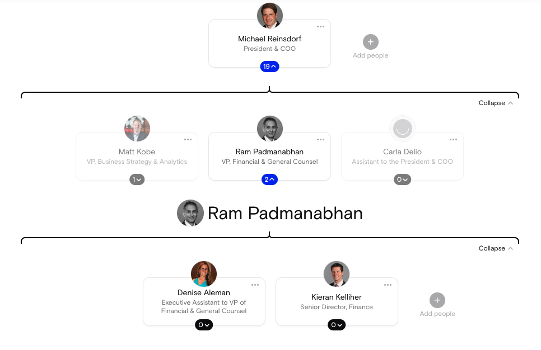Open the three-dot menu on Kieran Kelliher's card

[388, 285]
